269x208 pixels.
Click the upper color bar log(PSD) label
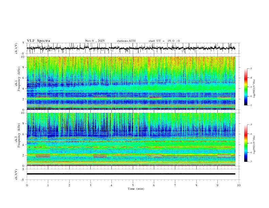[x=254, y=89]
